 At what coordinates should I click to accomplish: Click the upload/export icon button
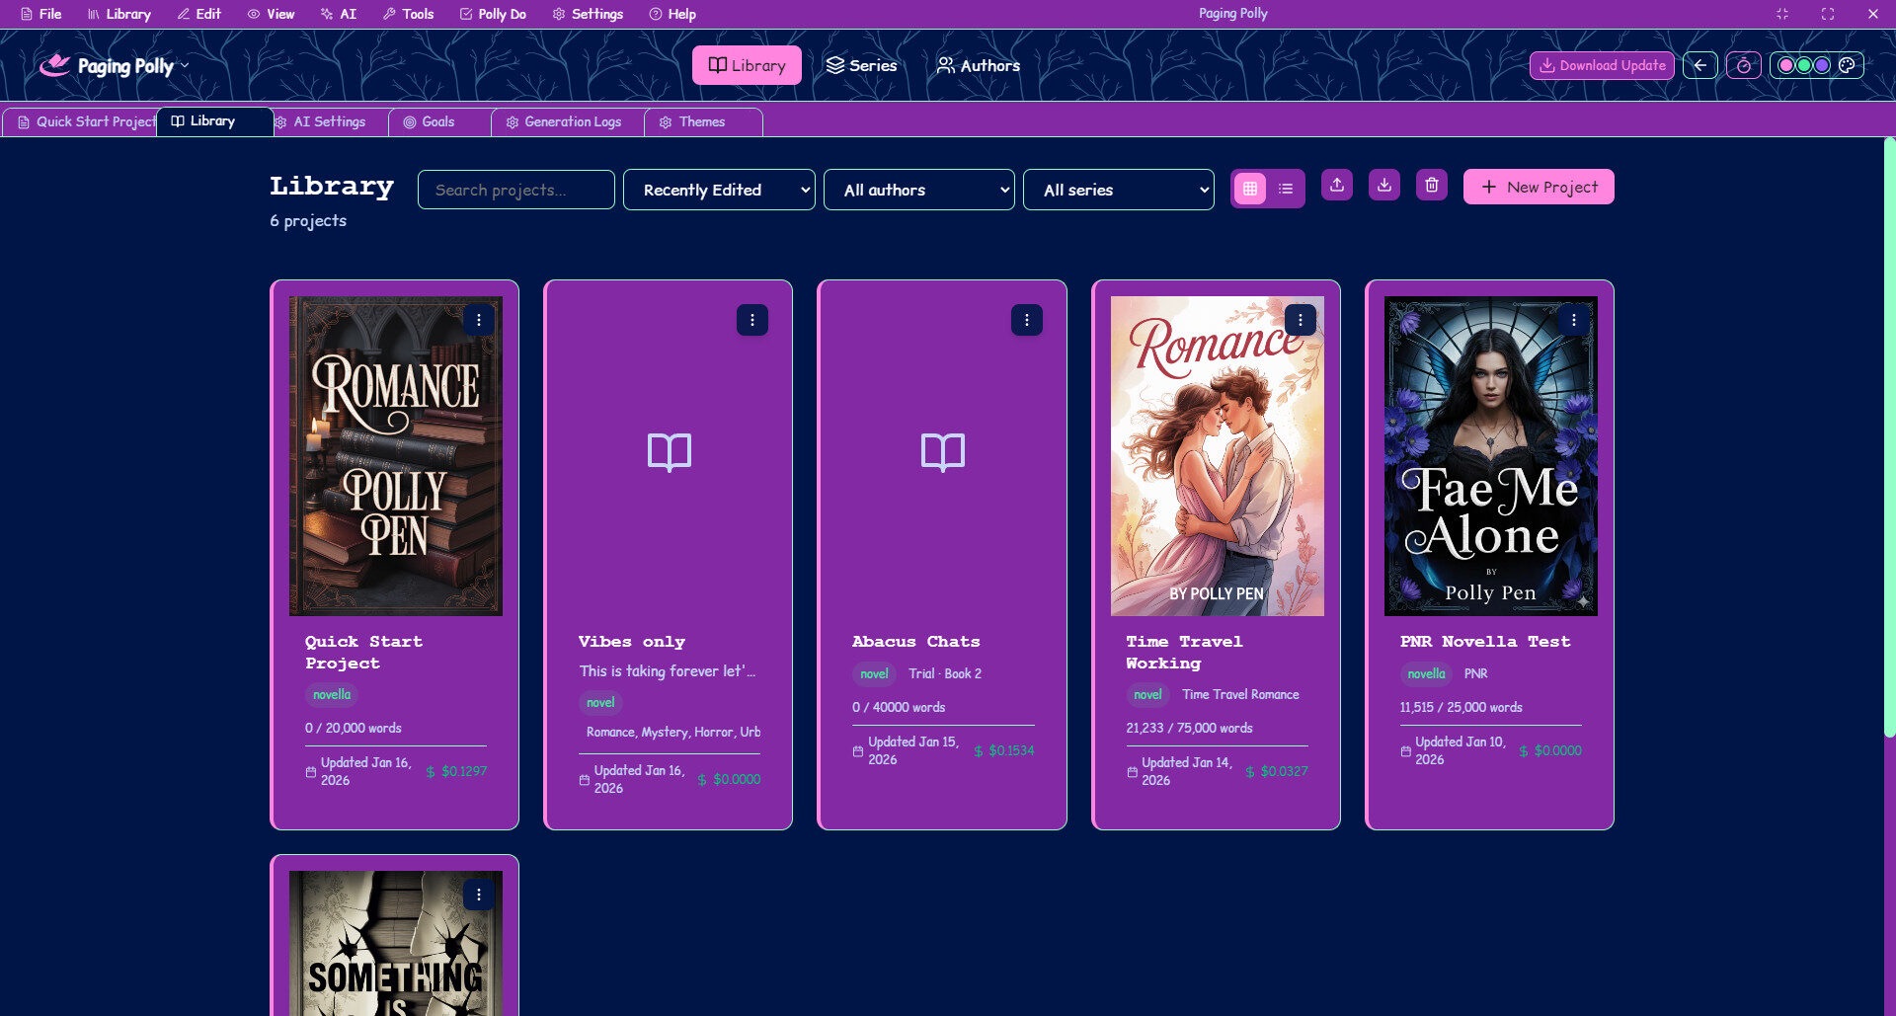1337,186
